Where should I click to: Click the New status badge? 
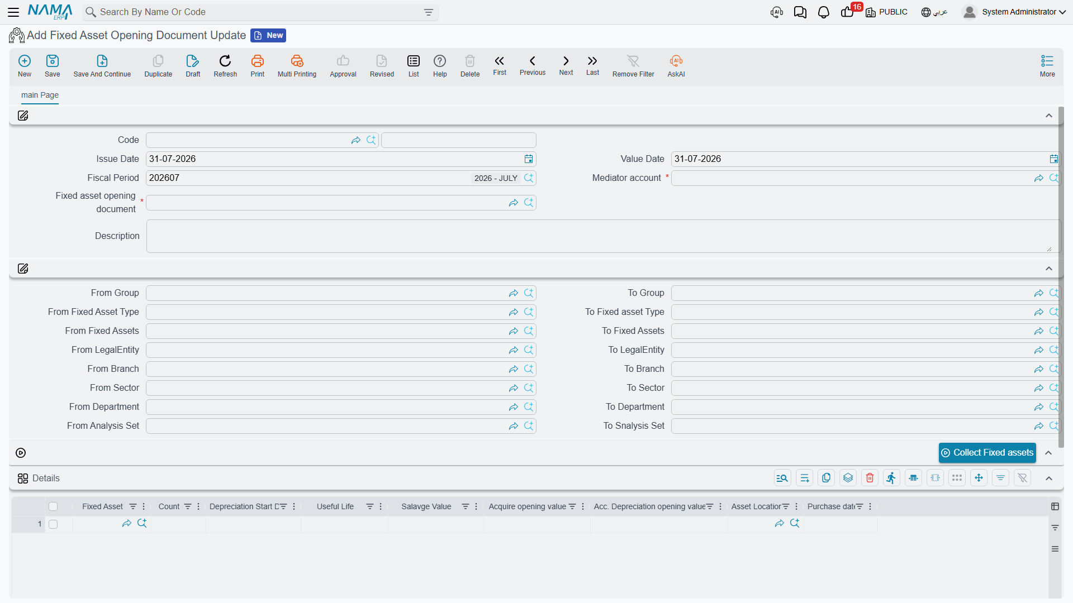click(x=268, y=35)
